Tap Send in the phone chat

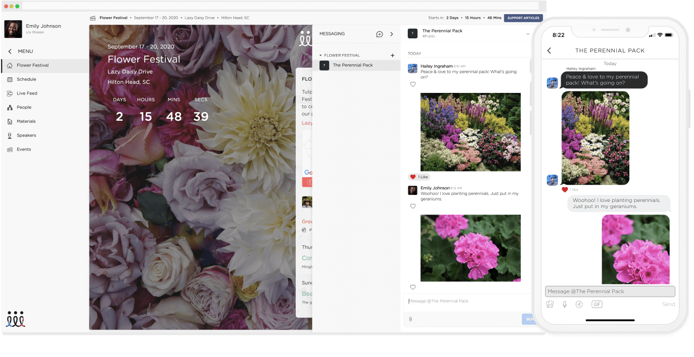[x=669, y=304]
